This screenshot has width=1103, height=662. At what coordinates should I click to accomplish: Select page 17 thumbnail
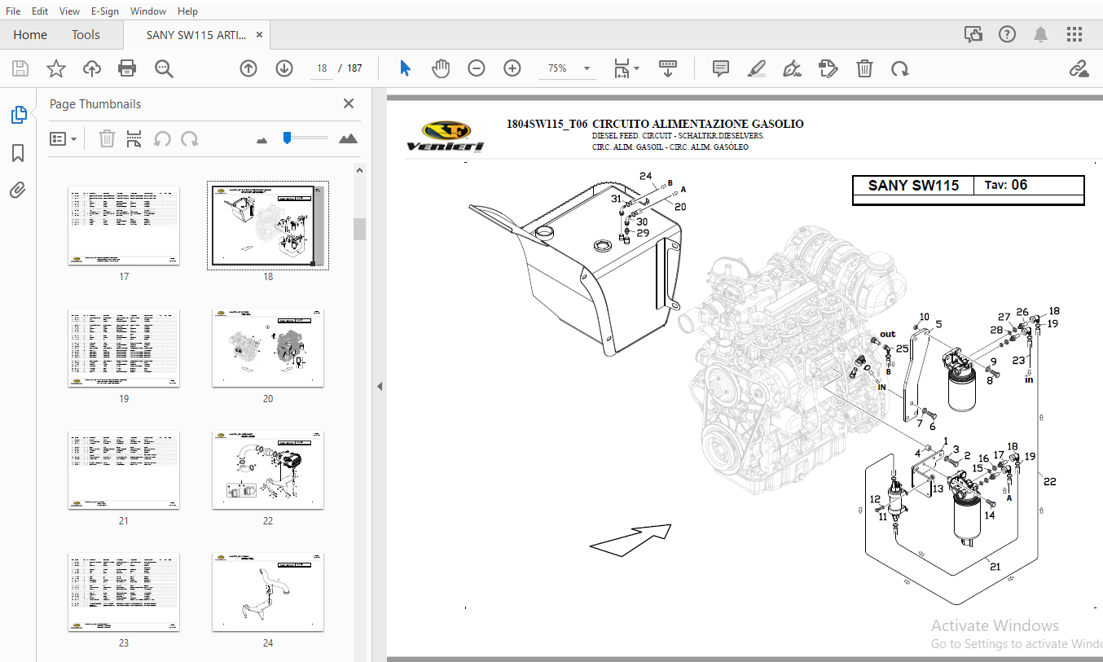(x=124, y=226)
